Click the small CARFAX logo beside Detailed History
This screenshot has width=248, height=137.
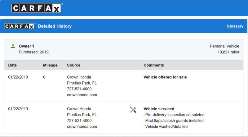coord(19,26)
